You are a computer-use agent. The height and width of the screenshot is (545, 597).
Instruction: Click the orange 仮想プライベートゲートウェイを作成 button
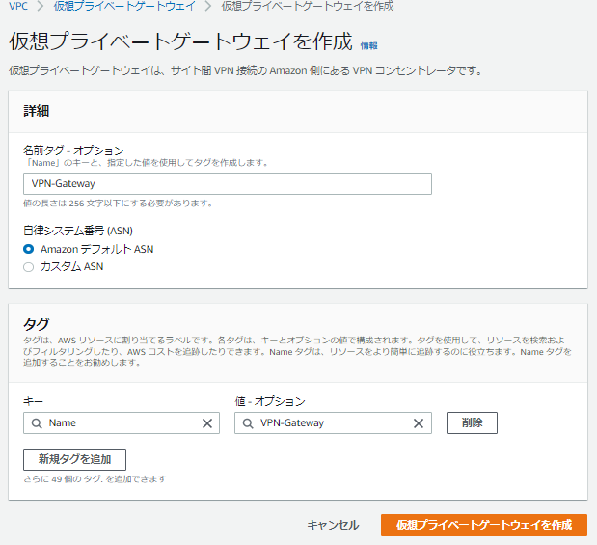click(483, 525)
